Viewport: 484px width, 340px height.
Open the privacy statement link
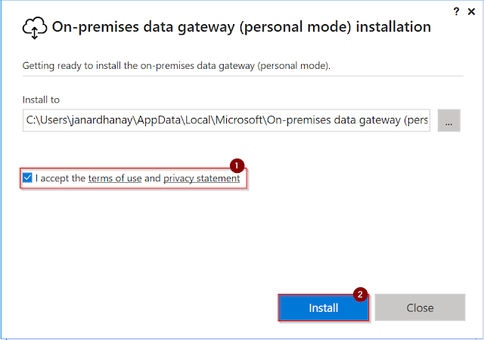[201, 178]
